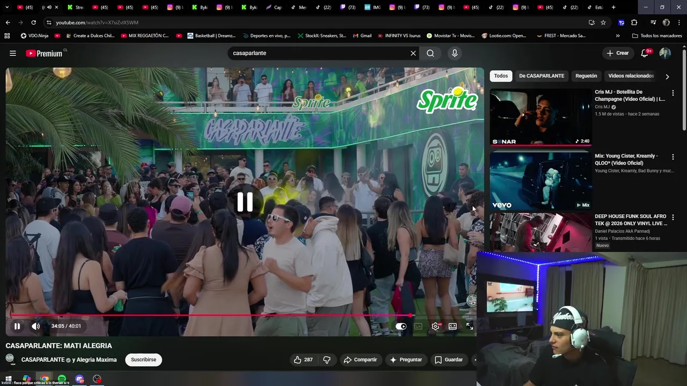Open the CASAPARLANTE channel name link
This screenshot has width=687, height=386.
(x=43, y=360)
